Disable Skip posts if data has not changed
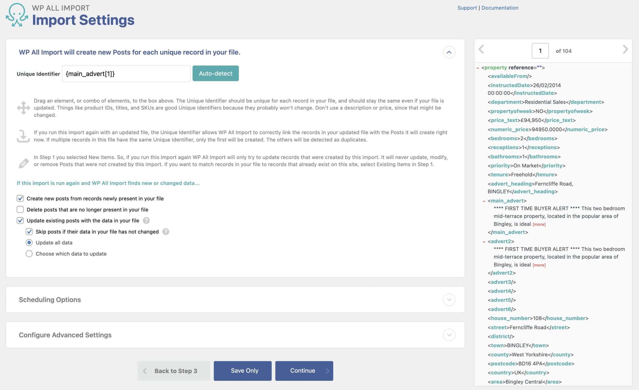The height and width of the screenshot is (390, 639). click(x=29, y=232)
